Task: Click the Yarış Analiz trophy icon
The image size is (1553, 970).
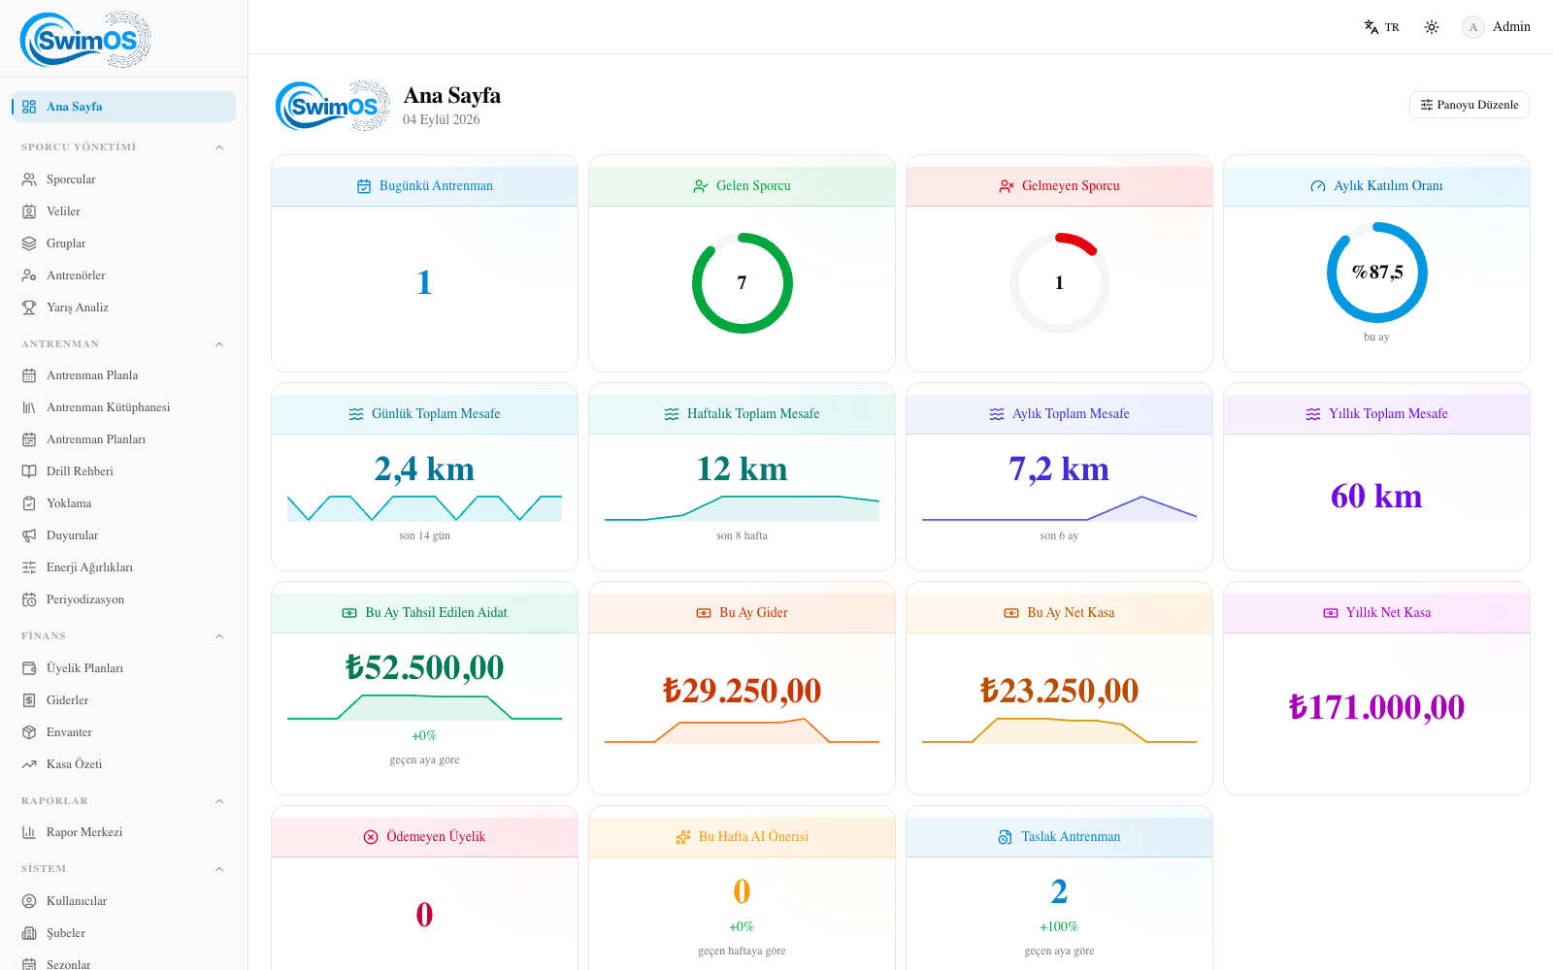Action: pyautogui.click(x=29, y=307)
